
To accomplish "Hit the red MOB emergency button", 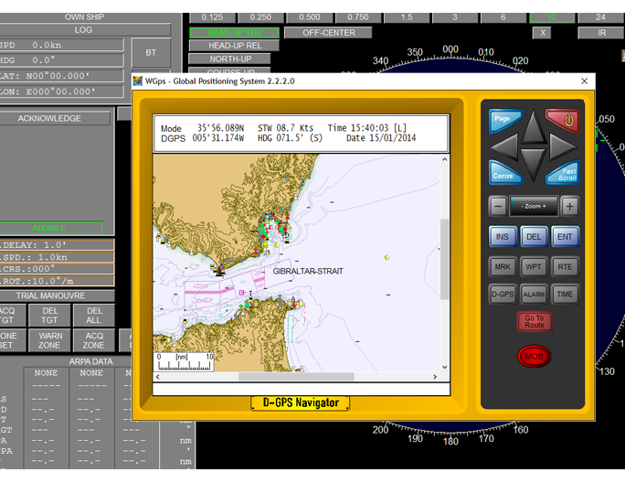I will click(535, 356).
